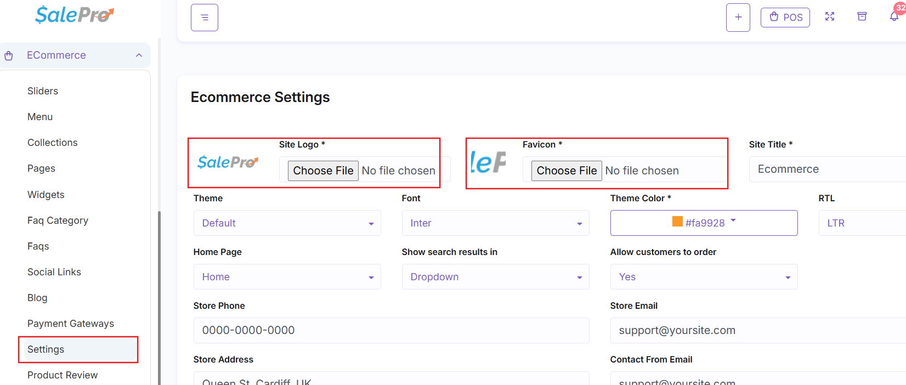Collapse the ECommerce menu chevron
This screenshot has width=906, height=385.
point(139,55)
